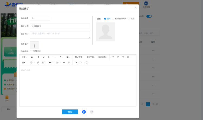
Task: Insert a blockquote with the quote icon
Action: point(32,57)
